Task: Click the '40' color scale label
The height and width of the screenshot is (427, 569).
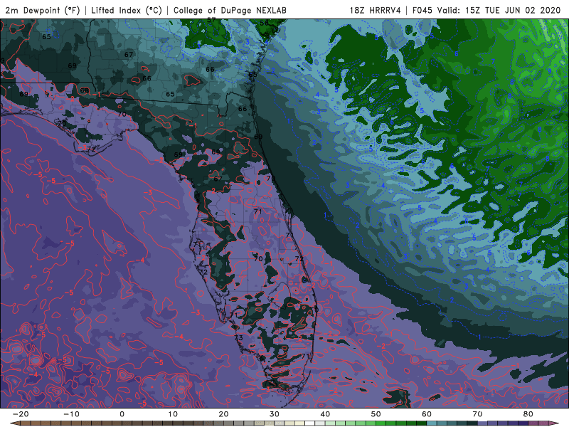Action: 326,414
